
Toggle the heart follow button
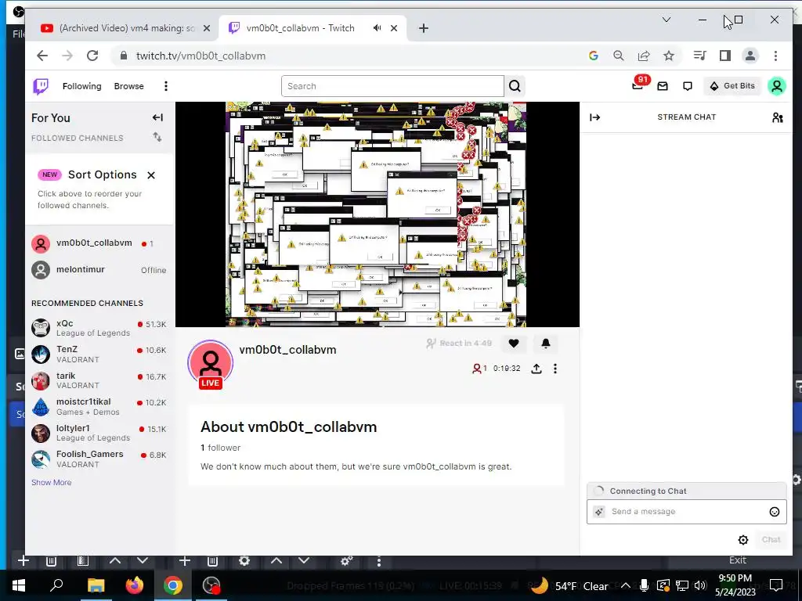[514, 344]
